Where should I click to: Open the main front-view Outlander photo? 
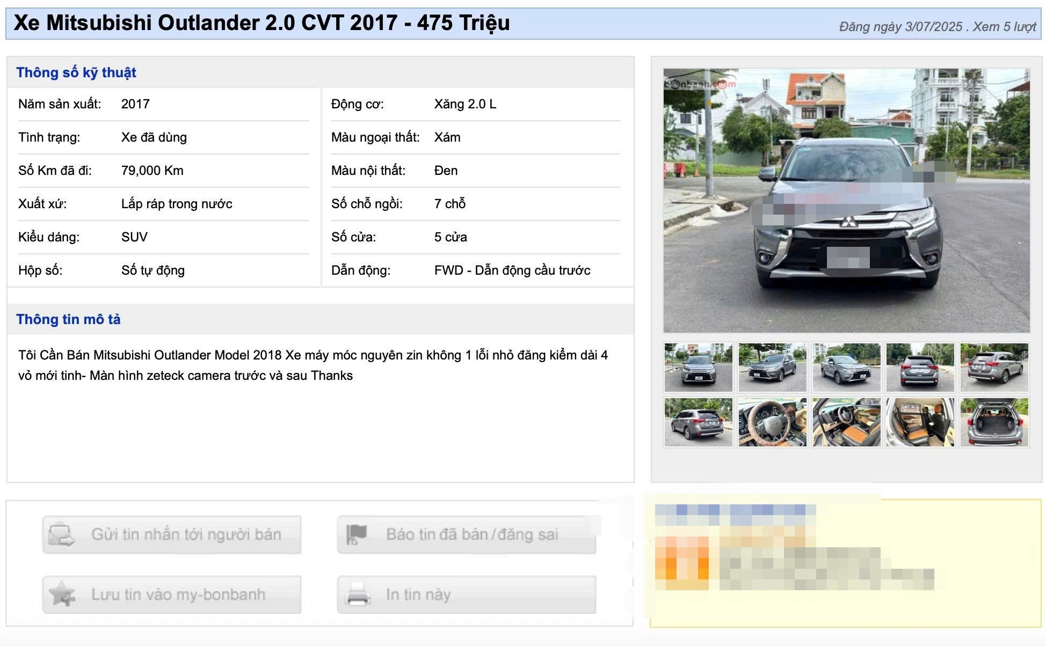tap(846, 200)
